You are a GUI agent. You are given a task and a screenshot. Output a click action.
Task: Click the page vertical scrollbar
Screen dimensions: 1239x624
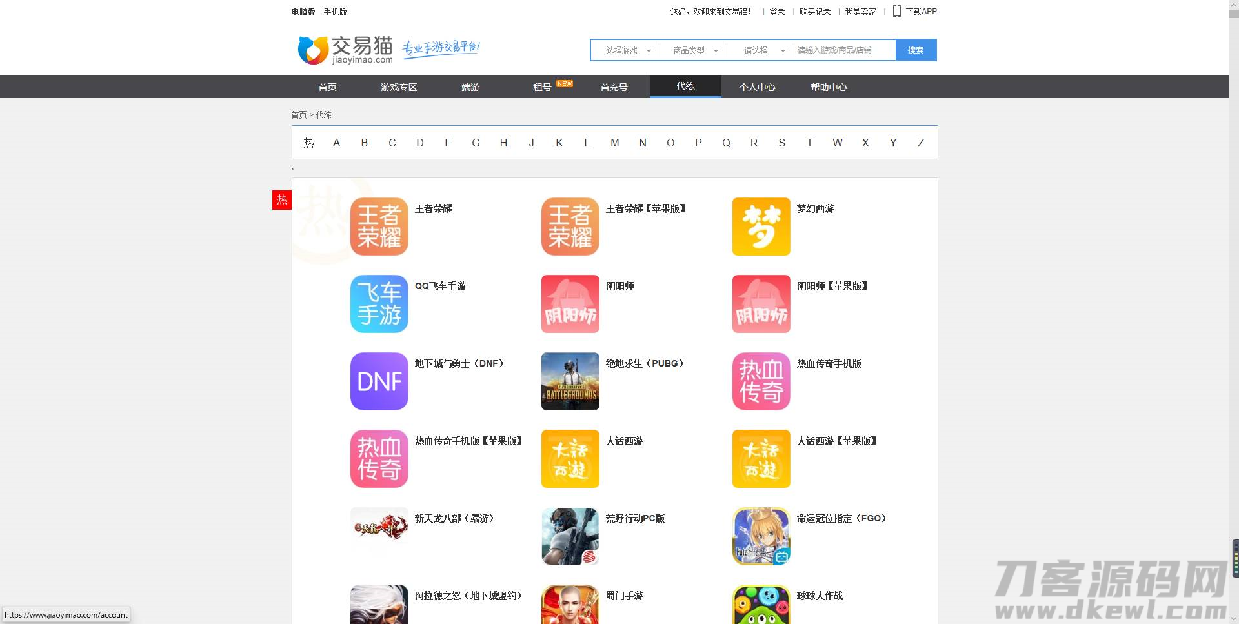1233,312
